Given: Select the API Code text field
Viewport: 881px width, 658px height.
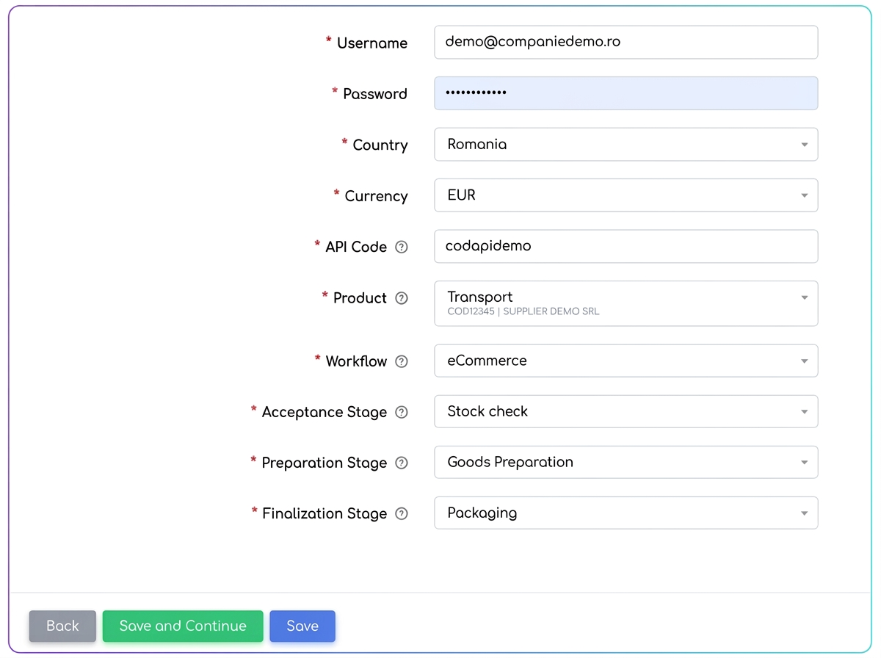Looking at the screenshot, I should click(x=626, y=246).
